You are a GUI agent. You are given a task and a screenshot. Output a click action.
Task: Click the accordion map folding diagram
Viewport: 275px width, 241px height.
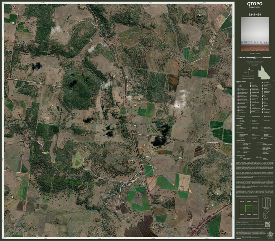[266, 203]
